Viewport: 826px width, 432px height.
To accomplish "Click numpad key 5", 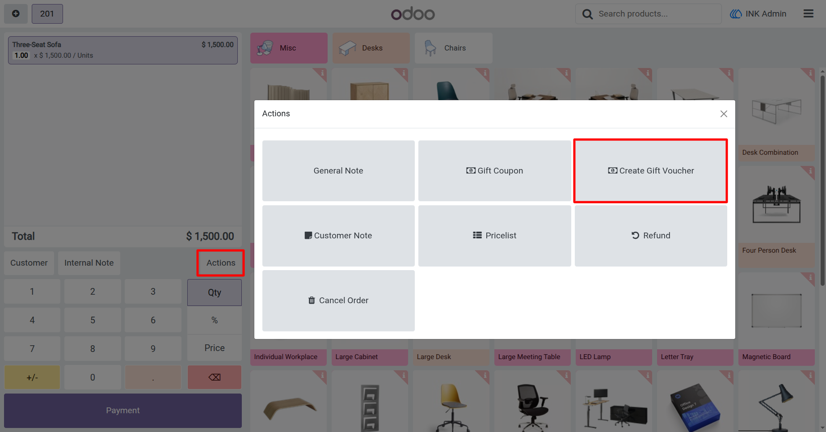I will click(x=93, y=320).
